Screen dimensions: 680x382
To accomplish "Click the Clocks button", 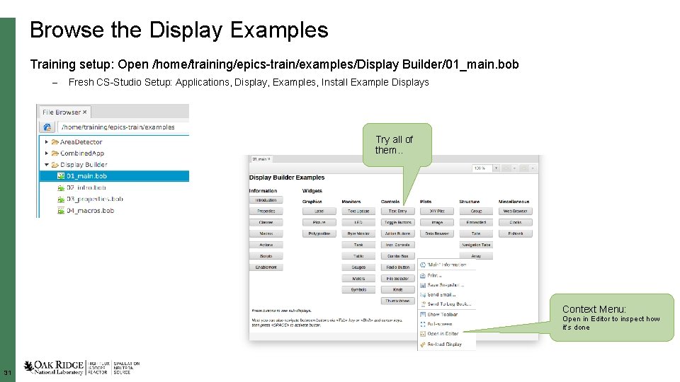I will click(x=515, y=222).
